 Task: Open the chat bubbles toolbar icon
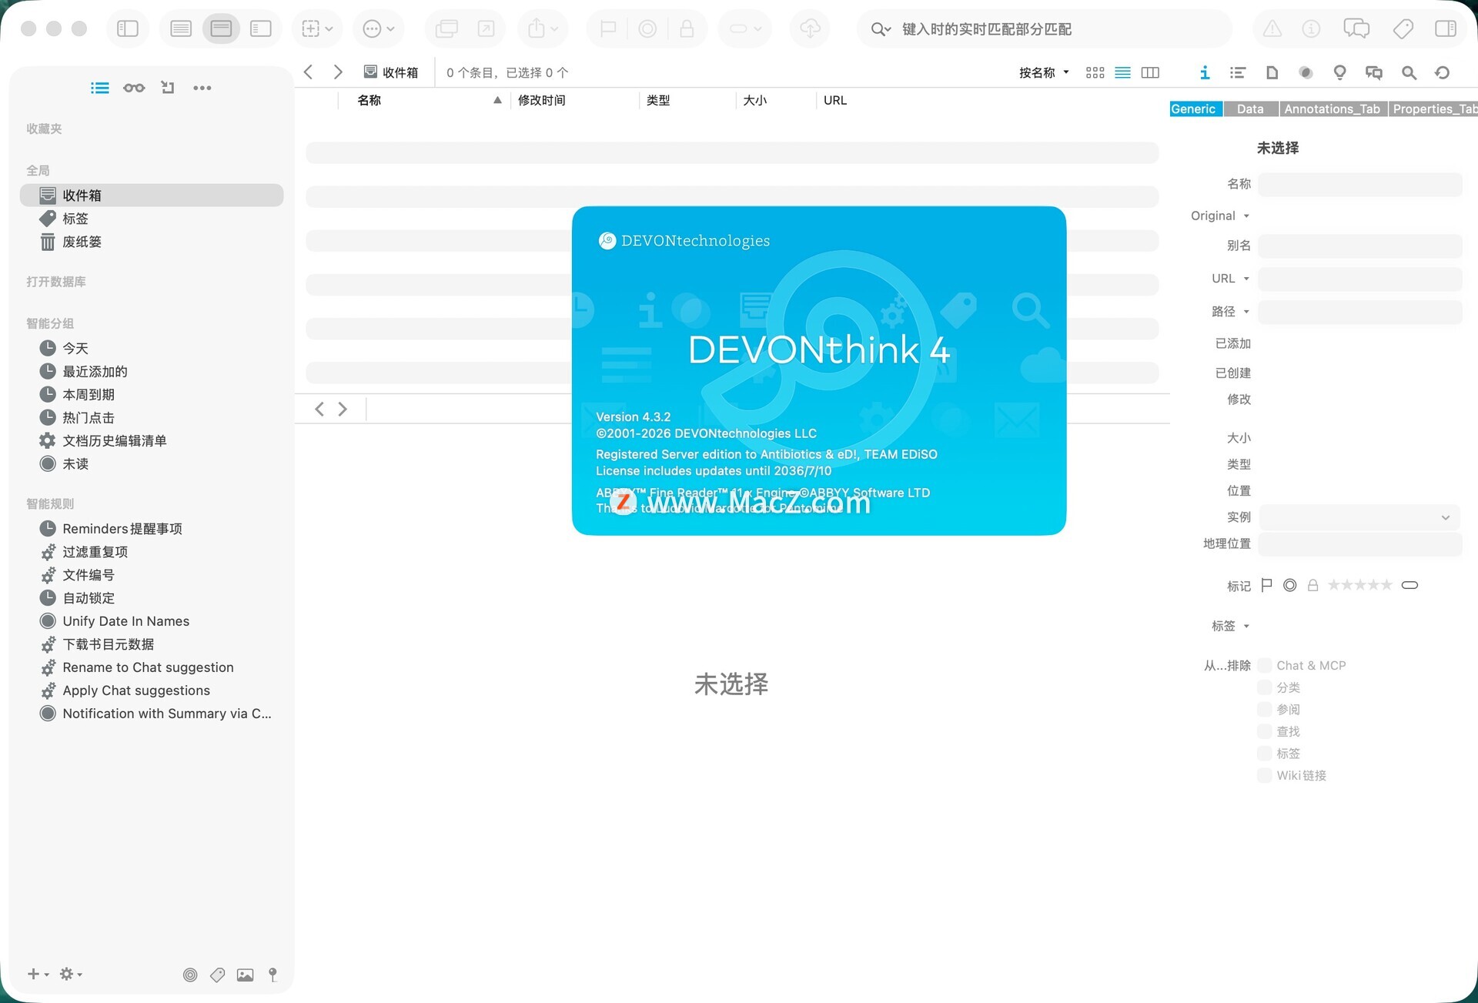1356,29
